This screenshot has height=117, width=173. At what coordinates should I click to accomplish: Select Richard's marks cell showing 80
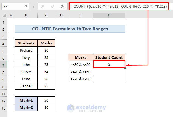click(46, 50)
